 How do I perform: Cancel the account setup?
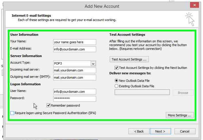click(185, 131)
